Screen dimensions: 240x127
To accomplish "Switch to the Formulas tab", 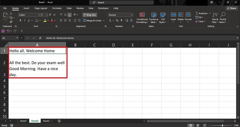I will [x=57, y=8].
